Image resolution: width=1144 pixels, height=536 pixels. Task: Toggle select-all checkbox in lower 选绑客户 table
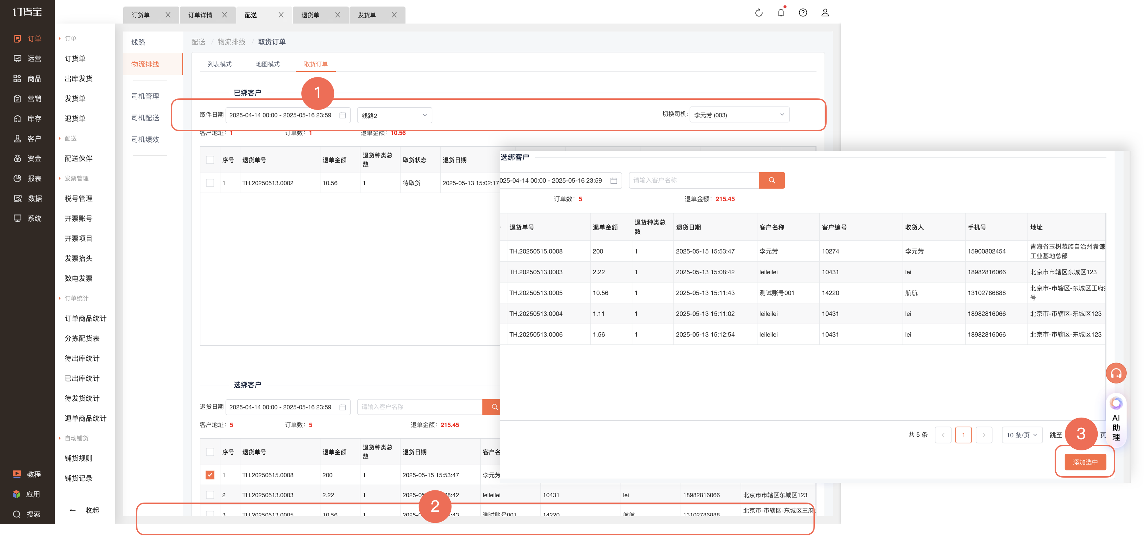point(210,452)
